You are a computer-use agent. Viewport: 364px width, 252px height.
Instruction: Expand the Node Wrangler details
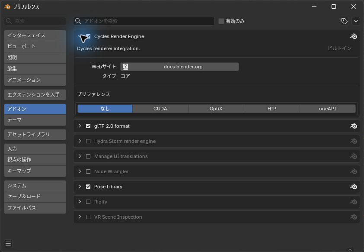tap(80, 171)
